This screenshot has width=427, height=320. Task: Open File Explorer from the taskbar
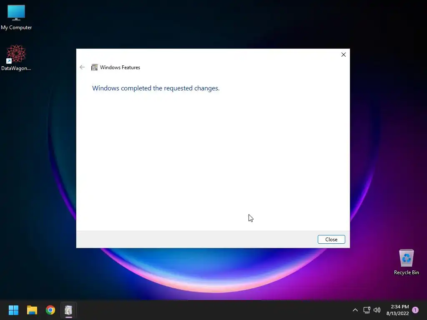pyautogui.click(x=32, y=310)
